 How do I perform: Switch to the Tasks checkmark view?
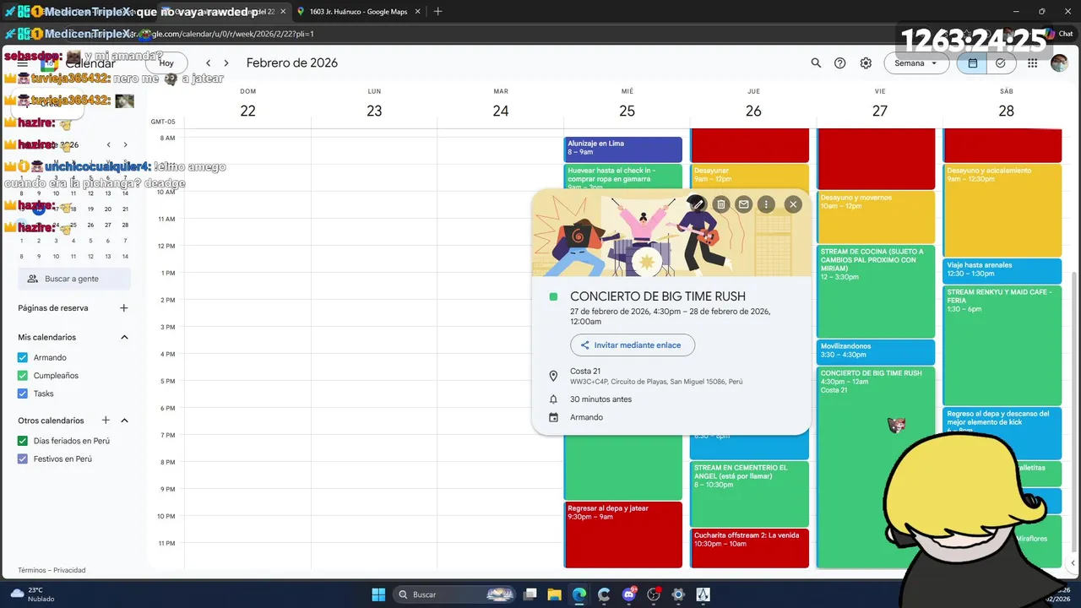click(x=1001, y=63)
